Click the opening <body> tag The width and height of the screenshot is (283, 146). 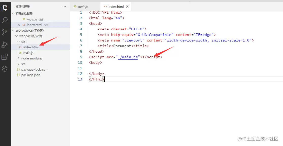click(96, 63)
